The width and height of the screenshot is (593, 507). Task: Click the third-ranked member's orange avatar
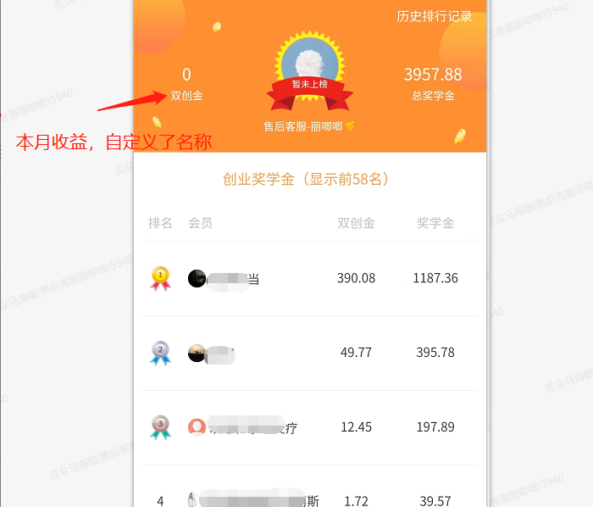pyautogui.click(x=197, y=427)
